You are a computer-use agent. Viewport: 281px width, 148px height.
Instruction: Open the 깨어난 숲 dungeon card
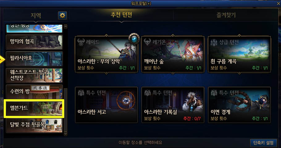[x=173, y=54]
